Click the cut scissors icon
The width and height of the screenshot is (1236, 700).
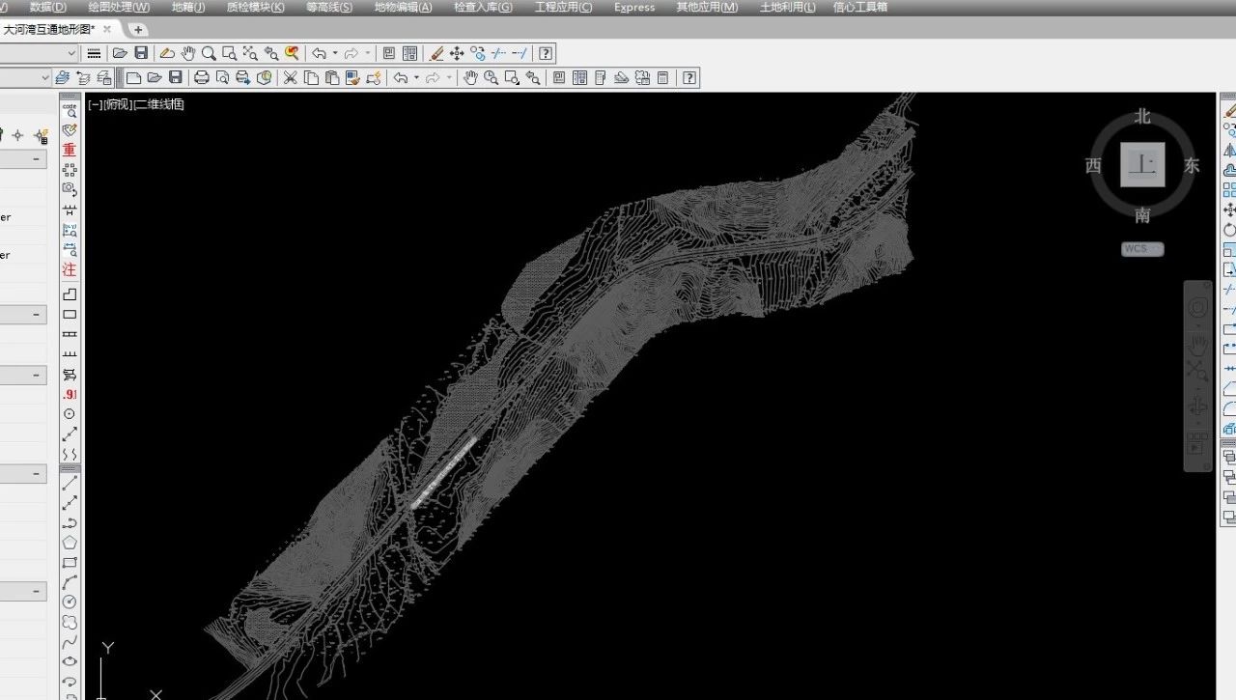290,77
